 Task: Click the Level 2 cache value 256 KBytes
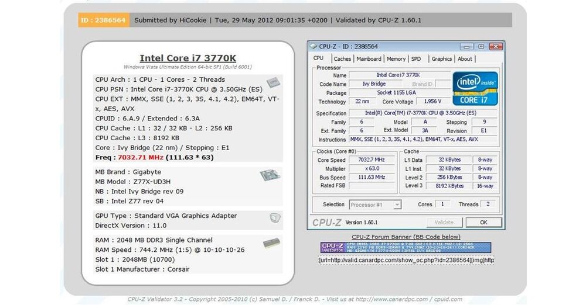coord(449,177)
